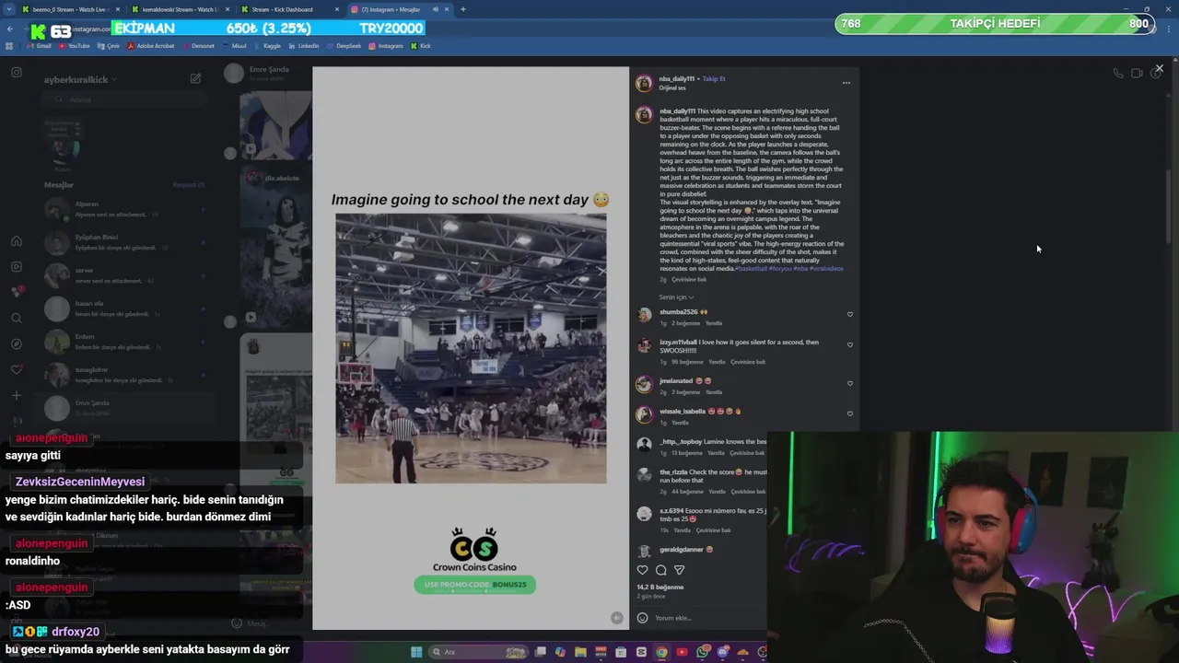Open Adobe Acrobat bookmark
The width and height of the screenshot is (1179, 663).
coord(151,45)
